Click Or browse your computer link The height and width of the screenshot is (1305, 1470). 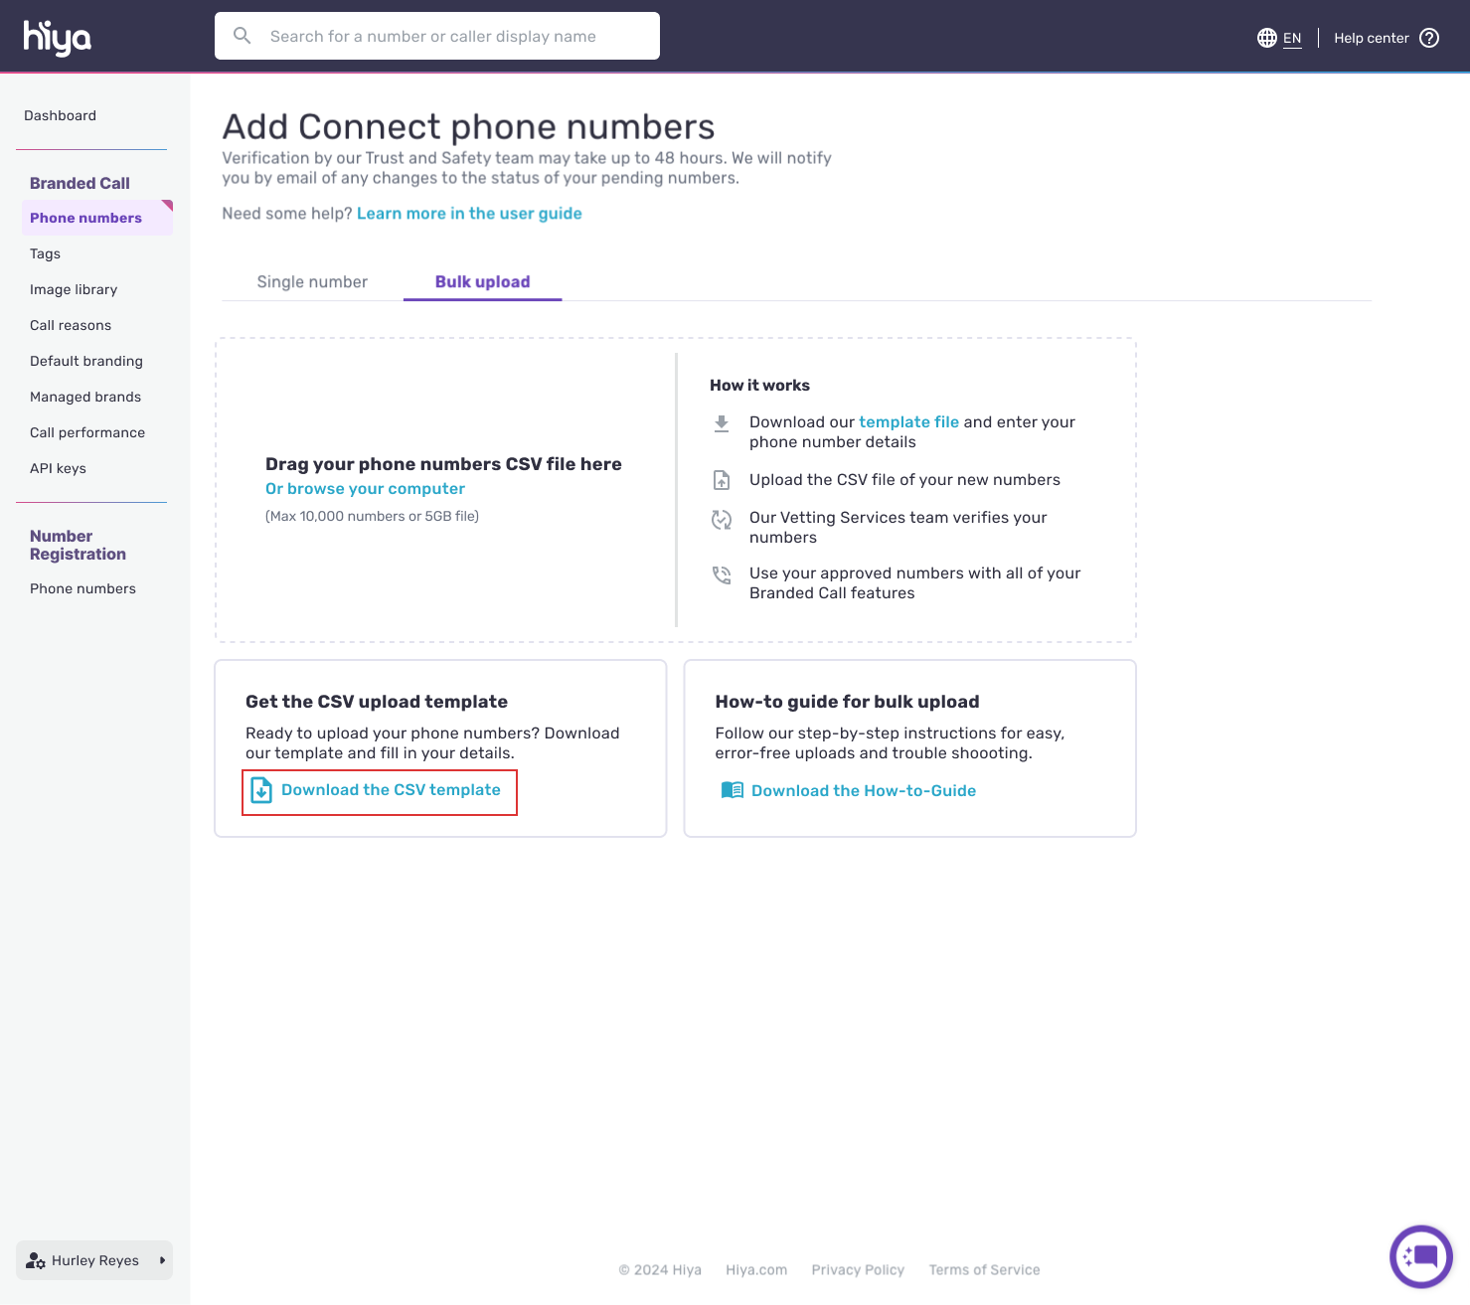click(x=365, y=489)
